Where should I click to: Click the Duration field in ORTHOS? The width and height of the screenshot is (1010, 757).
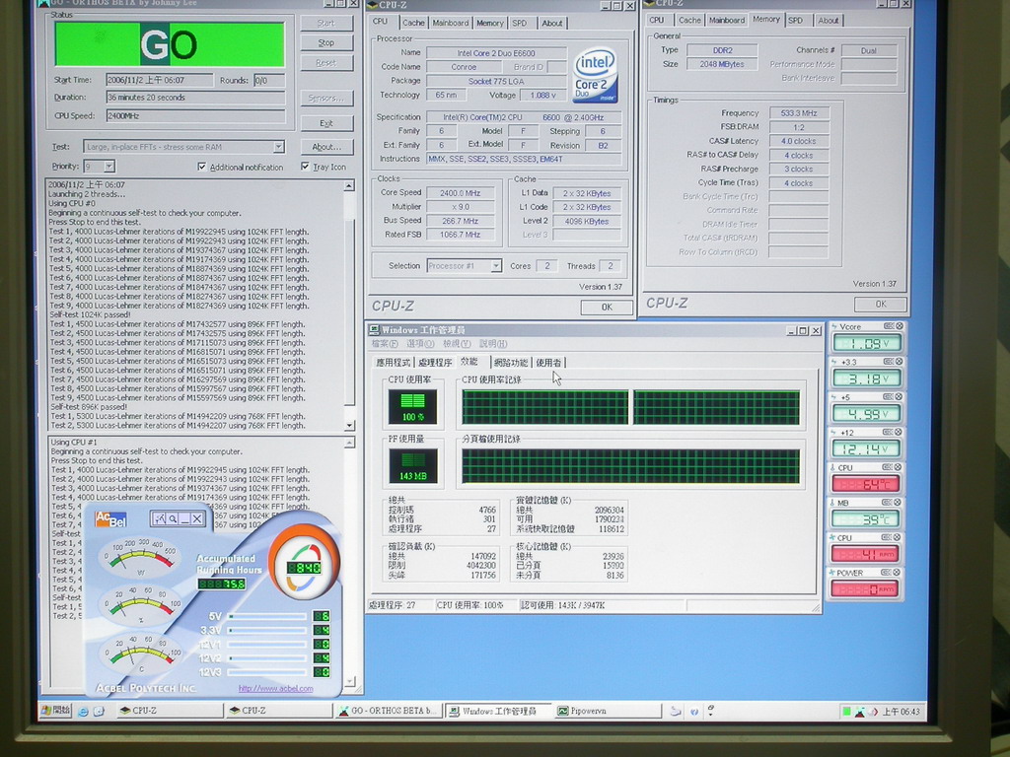[x=195, y=98]
